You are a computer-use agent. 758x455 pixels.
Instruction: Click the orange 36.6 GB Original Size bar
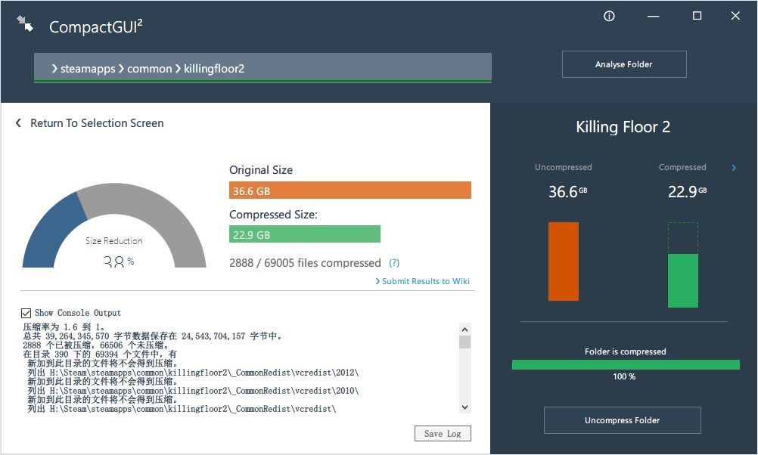click(350, 190)
